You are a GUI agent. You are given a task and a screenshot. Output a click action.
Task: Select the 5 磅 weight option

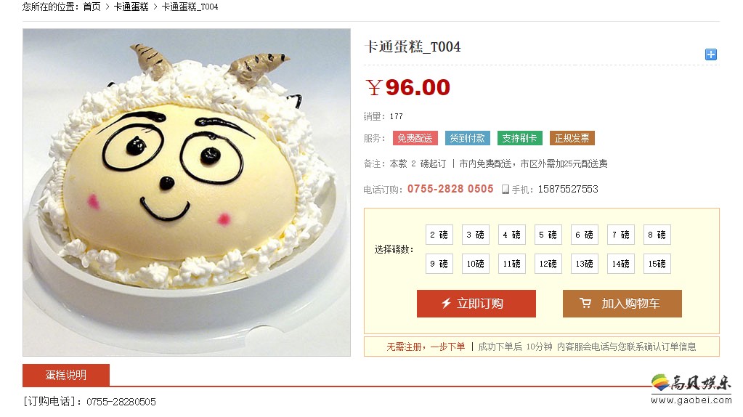pyautogui.click(x=548, y=235)
